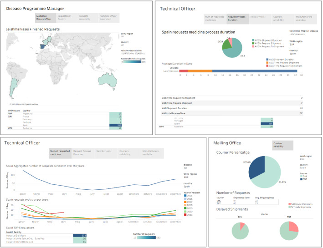Image resolution: width=323 pixels, height=248 pixels.
Task: Click the orange segment of the Leishmaniasis duration bar
Action: click(x=200, y=71)
